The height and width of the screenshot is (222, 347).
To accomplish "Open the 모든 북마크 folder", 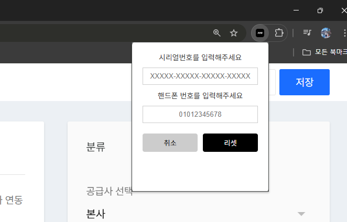I will (x=324, y=52).
